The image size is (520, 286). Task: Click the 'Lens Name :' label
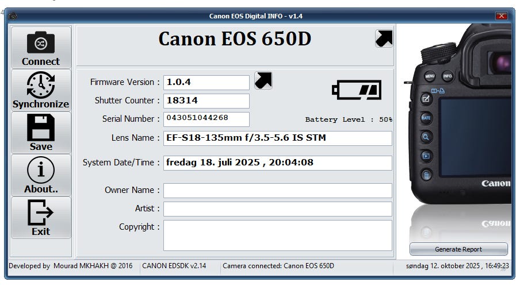[135, 138]
